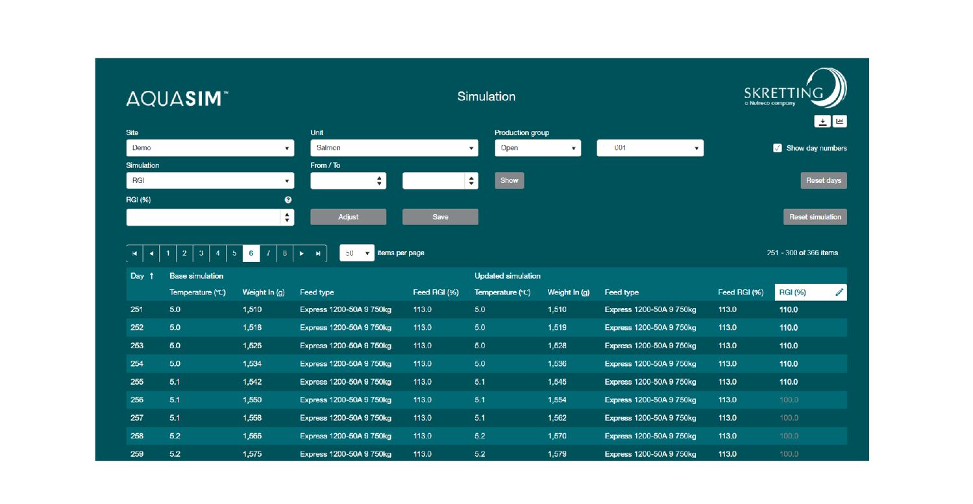Image resolution: width=973 pixels, height=504 pixels.
Task: Switch to page 7 in pagination
Action: click(268, 253)
